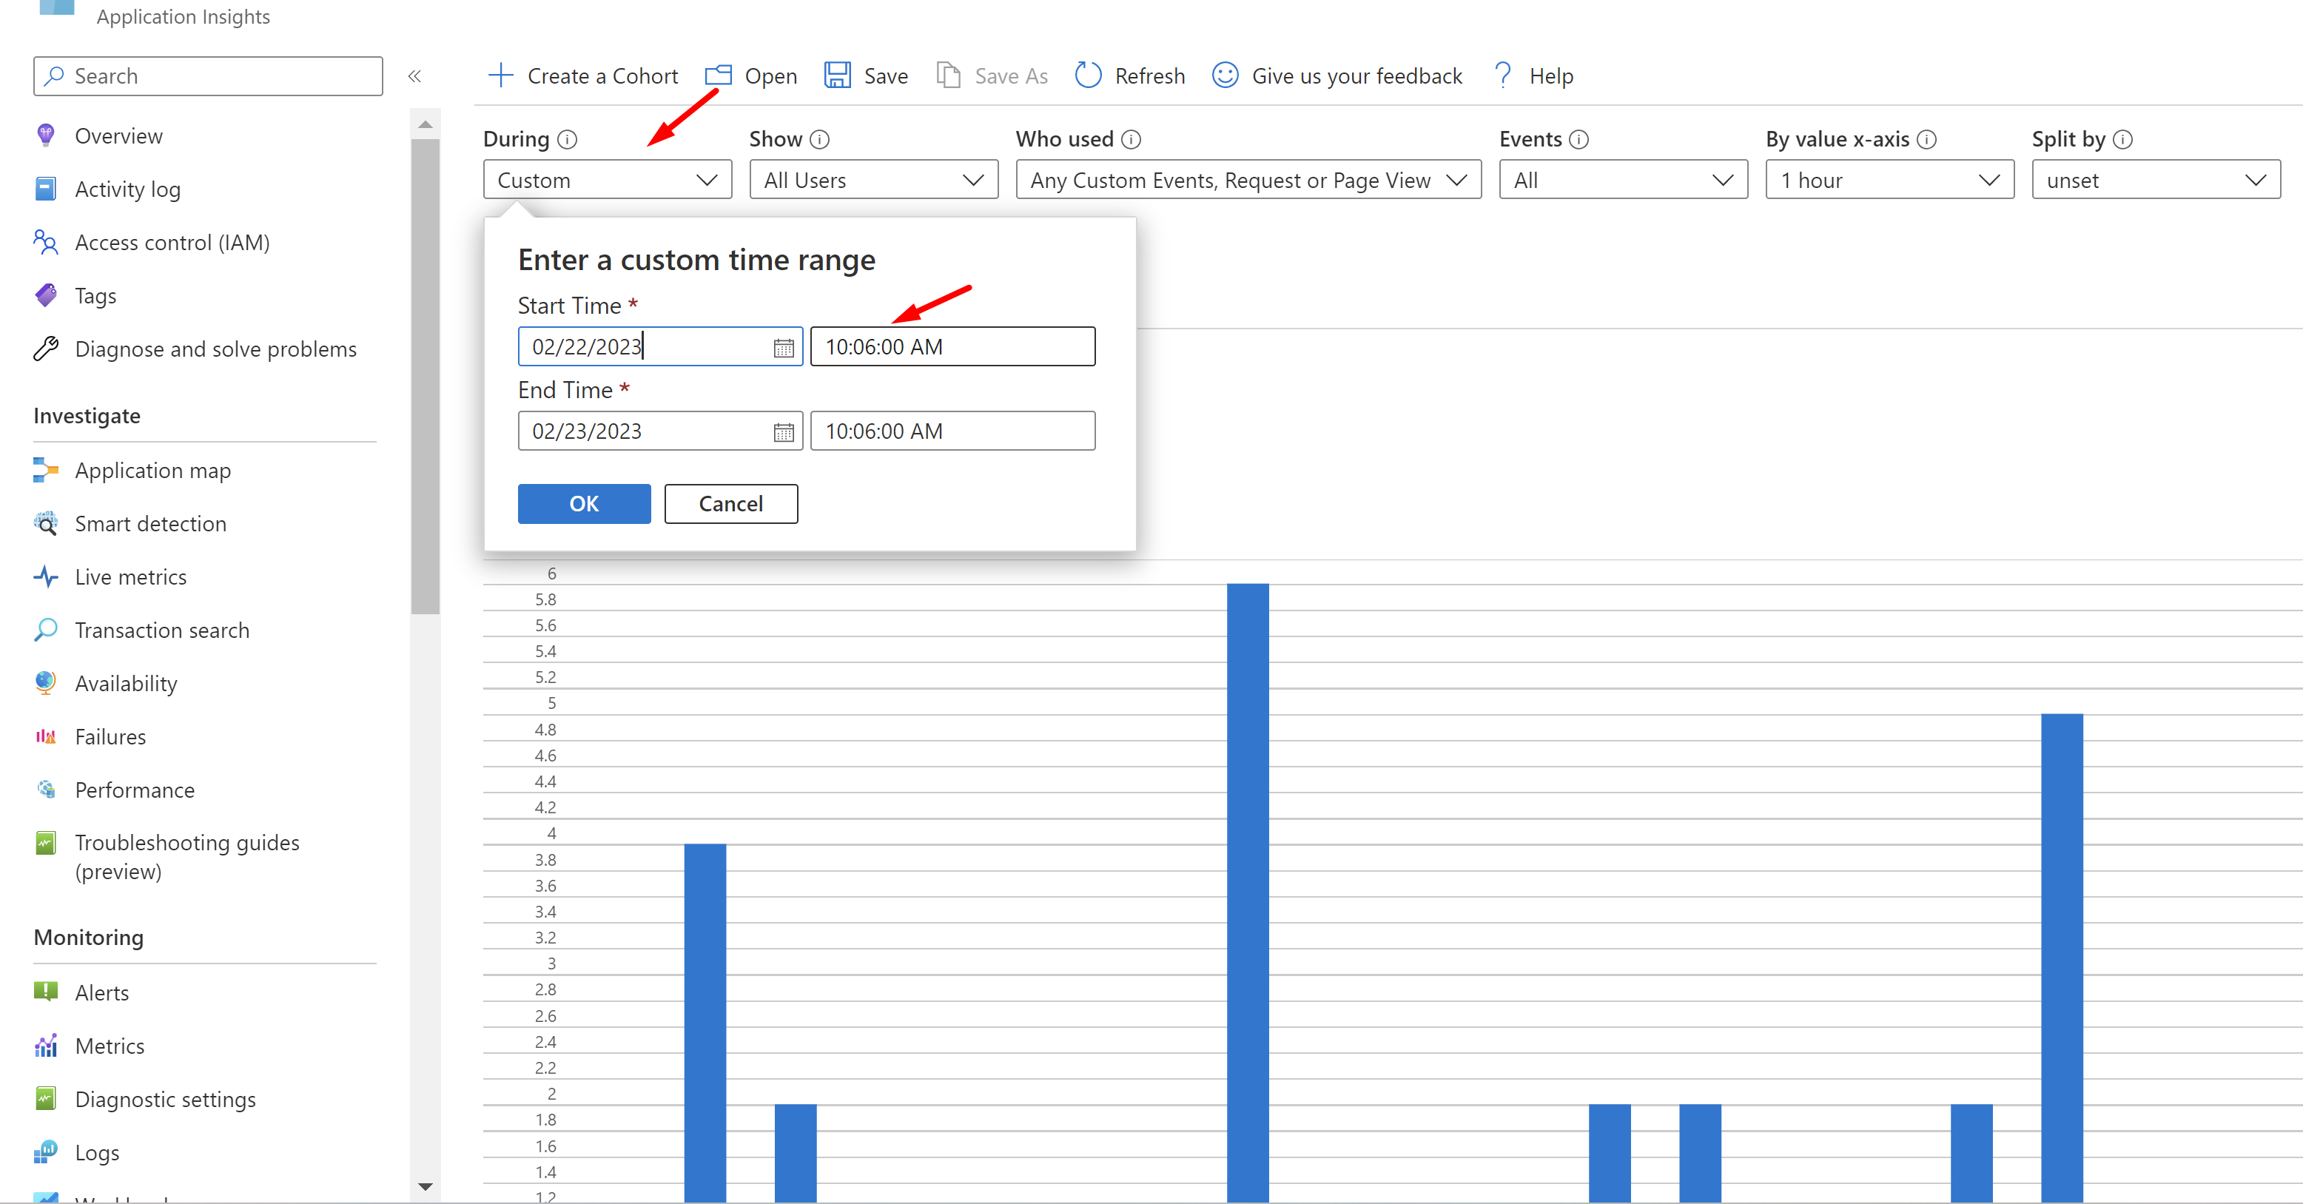This screenshot has width=2303, height=1204.
Task: Click the Start Time 10:06:00 AM field
Action: (x=952, y=347)
